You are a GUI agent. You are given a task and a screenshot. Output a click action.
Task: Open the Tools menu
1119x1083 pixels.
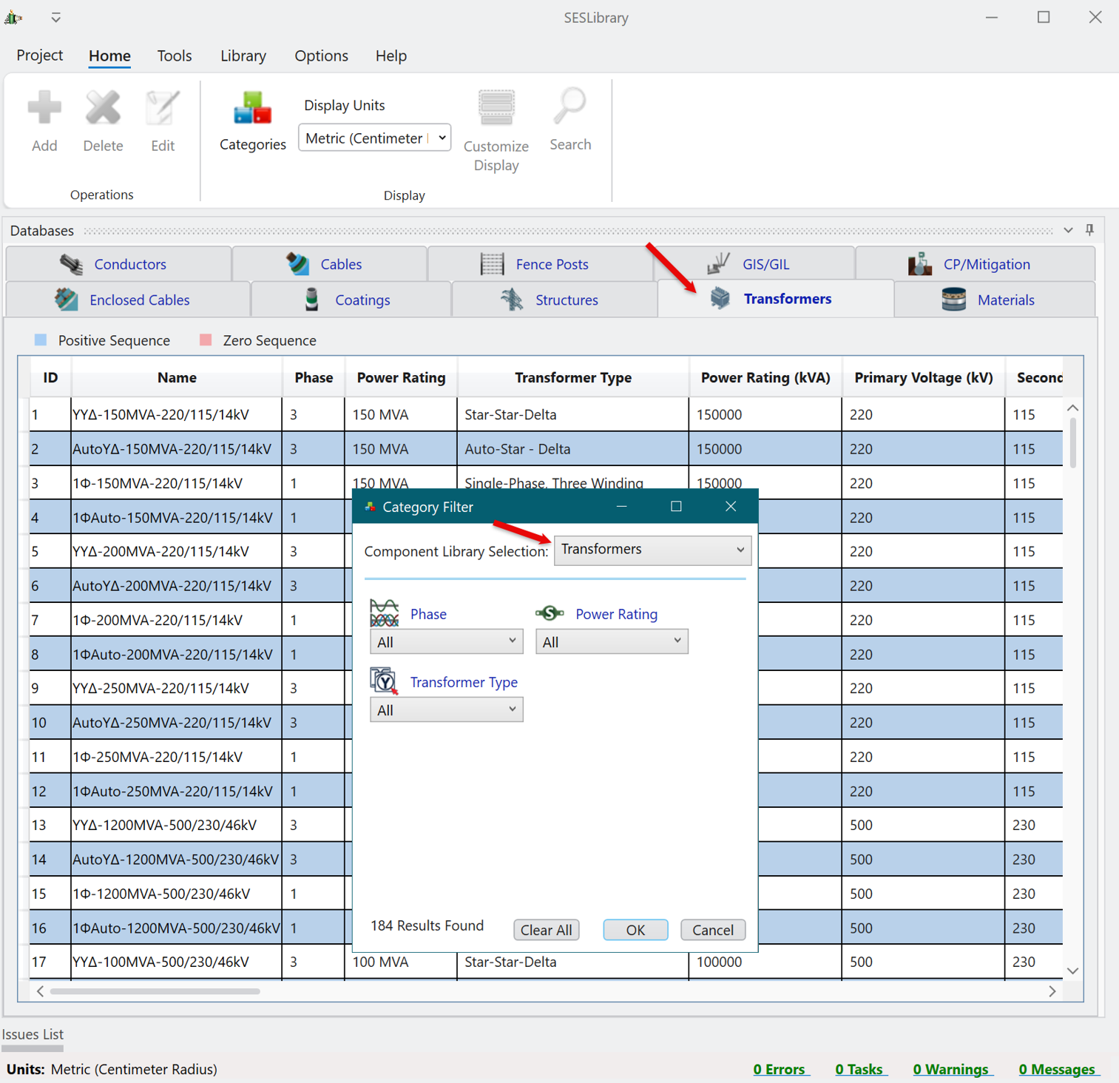pos(175,55)
